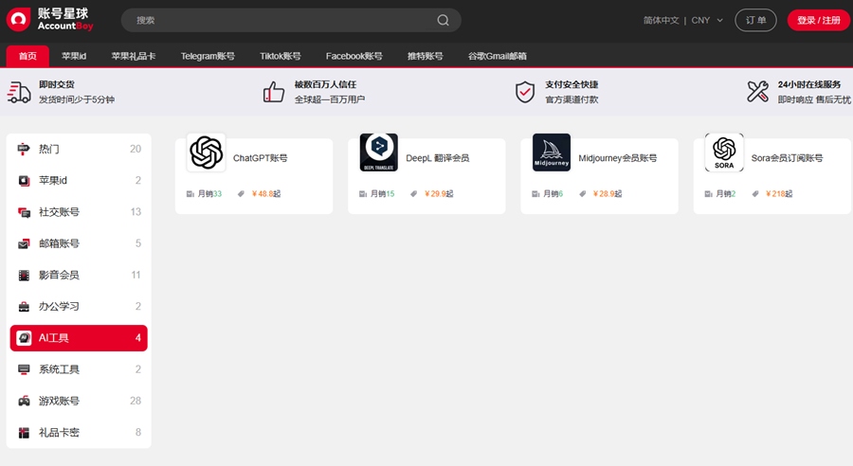Image resolution: width=853 pixels, height=466 pixels.
Task: Click the monthly sales icon on ChatGPT card
Action: 191,193
